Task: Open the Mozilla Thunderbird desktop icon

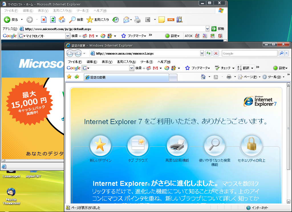Action: [11, 196]
